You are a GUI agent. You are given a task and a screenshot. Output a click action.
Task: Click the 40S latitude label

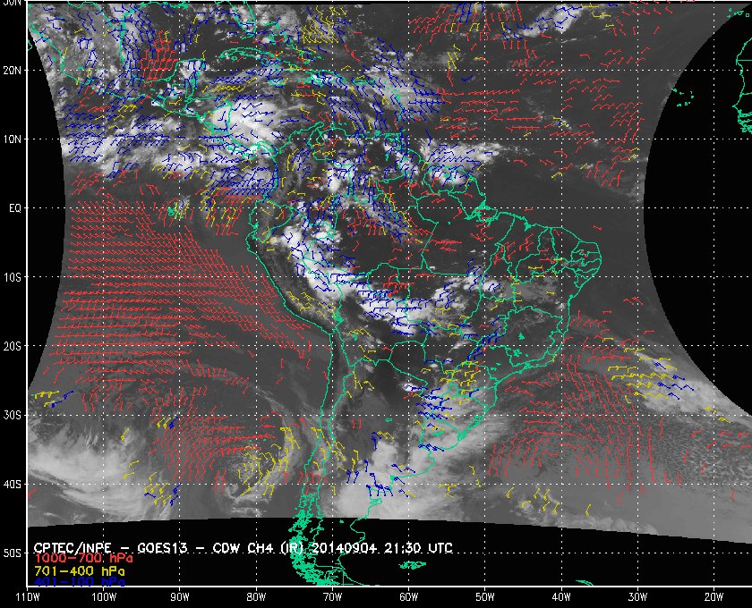click(x=12, y=484)
